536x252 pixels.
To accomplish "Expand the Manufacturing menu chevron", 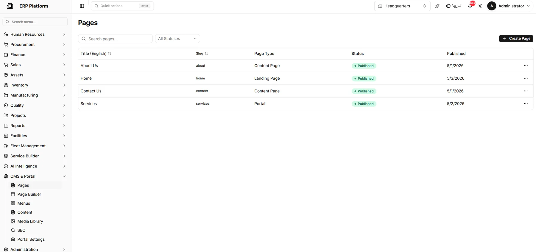I will click(64, 95).
